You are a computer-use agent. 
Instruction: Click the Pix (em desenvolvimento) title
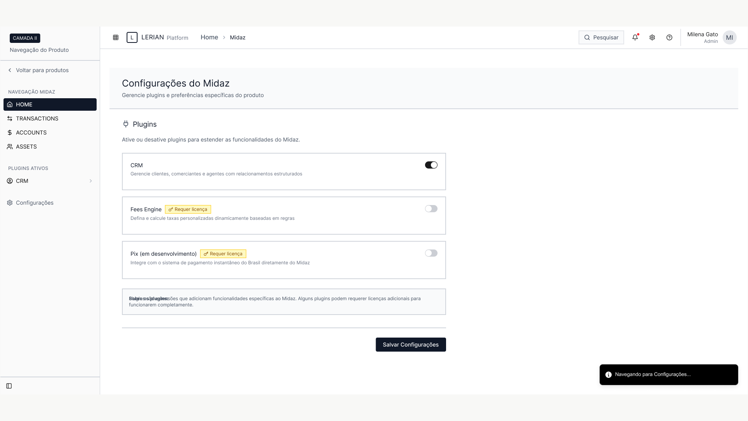coord(164,254)
